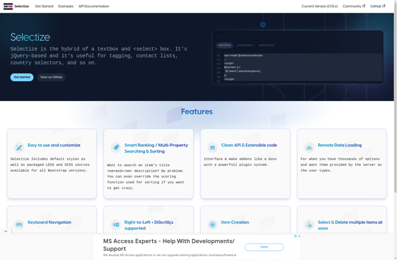
Task: Open API Documentation in the navbar
Action: [x=94, y=7]
